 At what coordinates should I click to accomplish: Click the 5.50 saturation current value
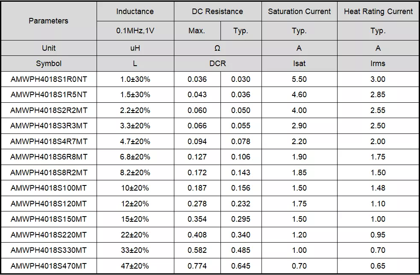point(299,79)
